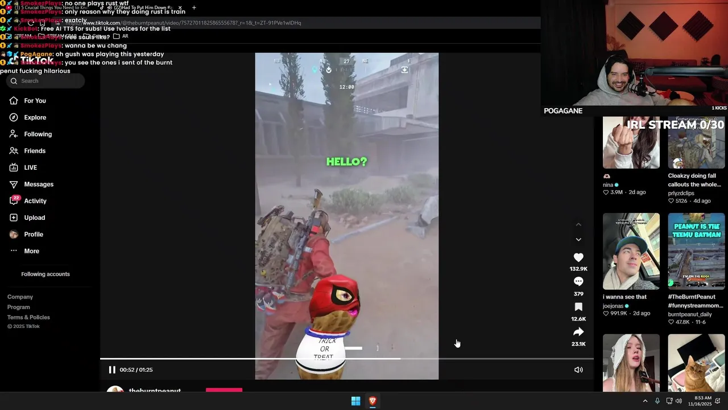Click joejonas username
The width and height of the screenshot is (728, 410).
[x=613, y=306]
